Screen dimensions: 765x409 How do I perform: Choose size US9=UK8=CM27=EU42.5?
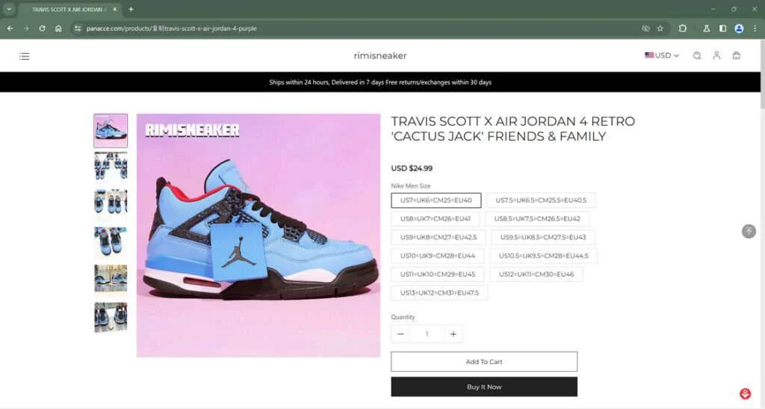438,237
